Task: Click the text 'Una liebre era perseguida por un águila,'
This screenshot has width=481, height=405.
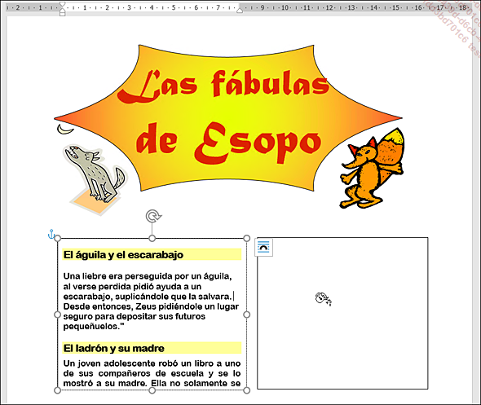Action: point(148,276)
